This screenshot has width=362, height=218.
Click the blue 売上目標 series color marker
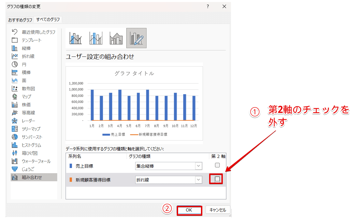(71, 166)
